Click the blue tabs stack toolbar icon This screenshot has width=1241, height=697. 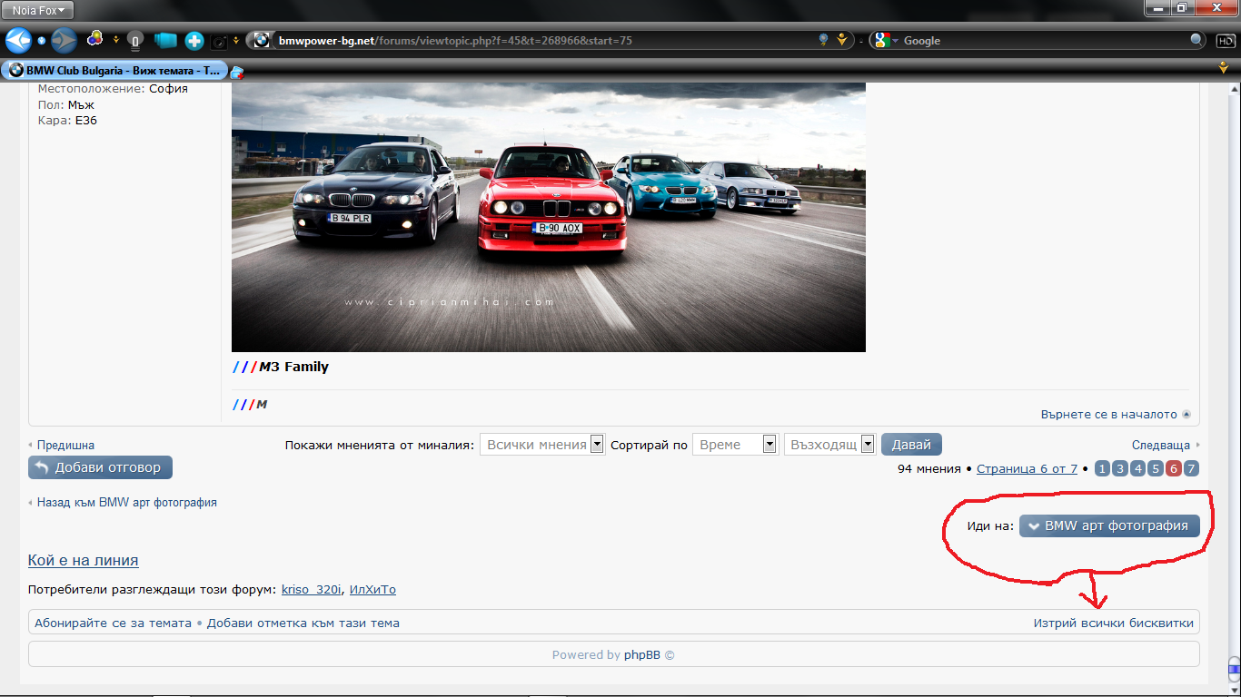point(164,41)
